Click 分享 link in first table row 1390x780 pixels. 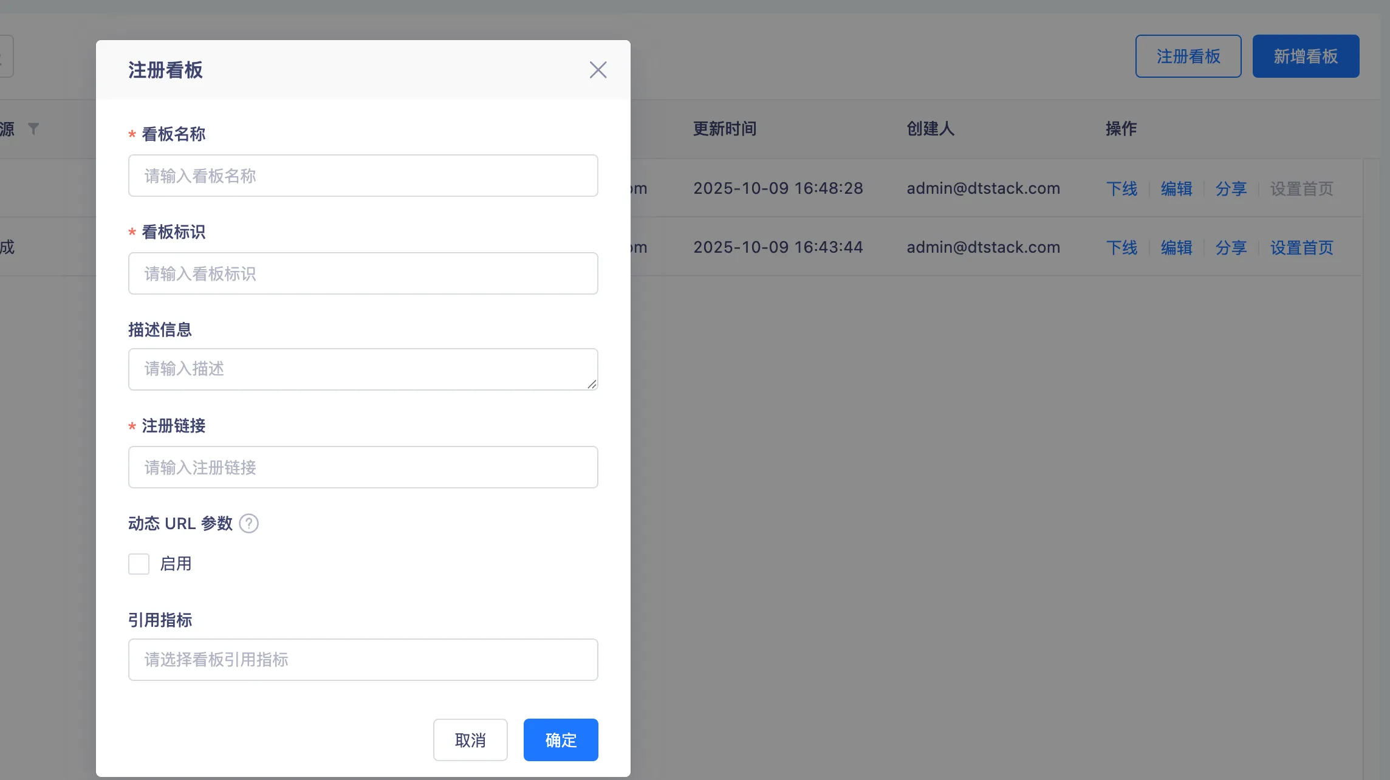[1231, 188]
